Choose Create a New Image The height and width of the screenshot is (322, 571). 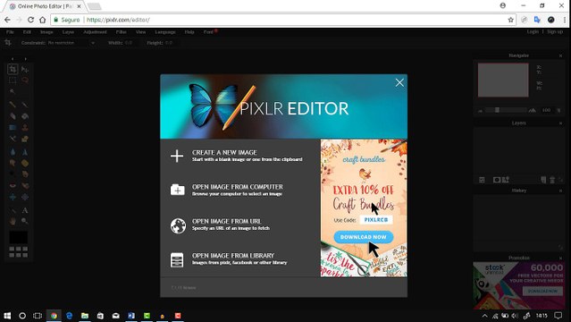(237, 156)
